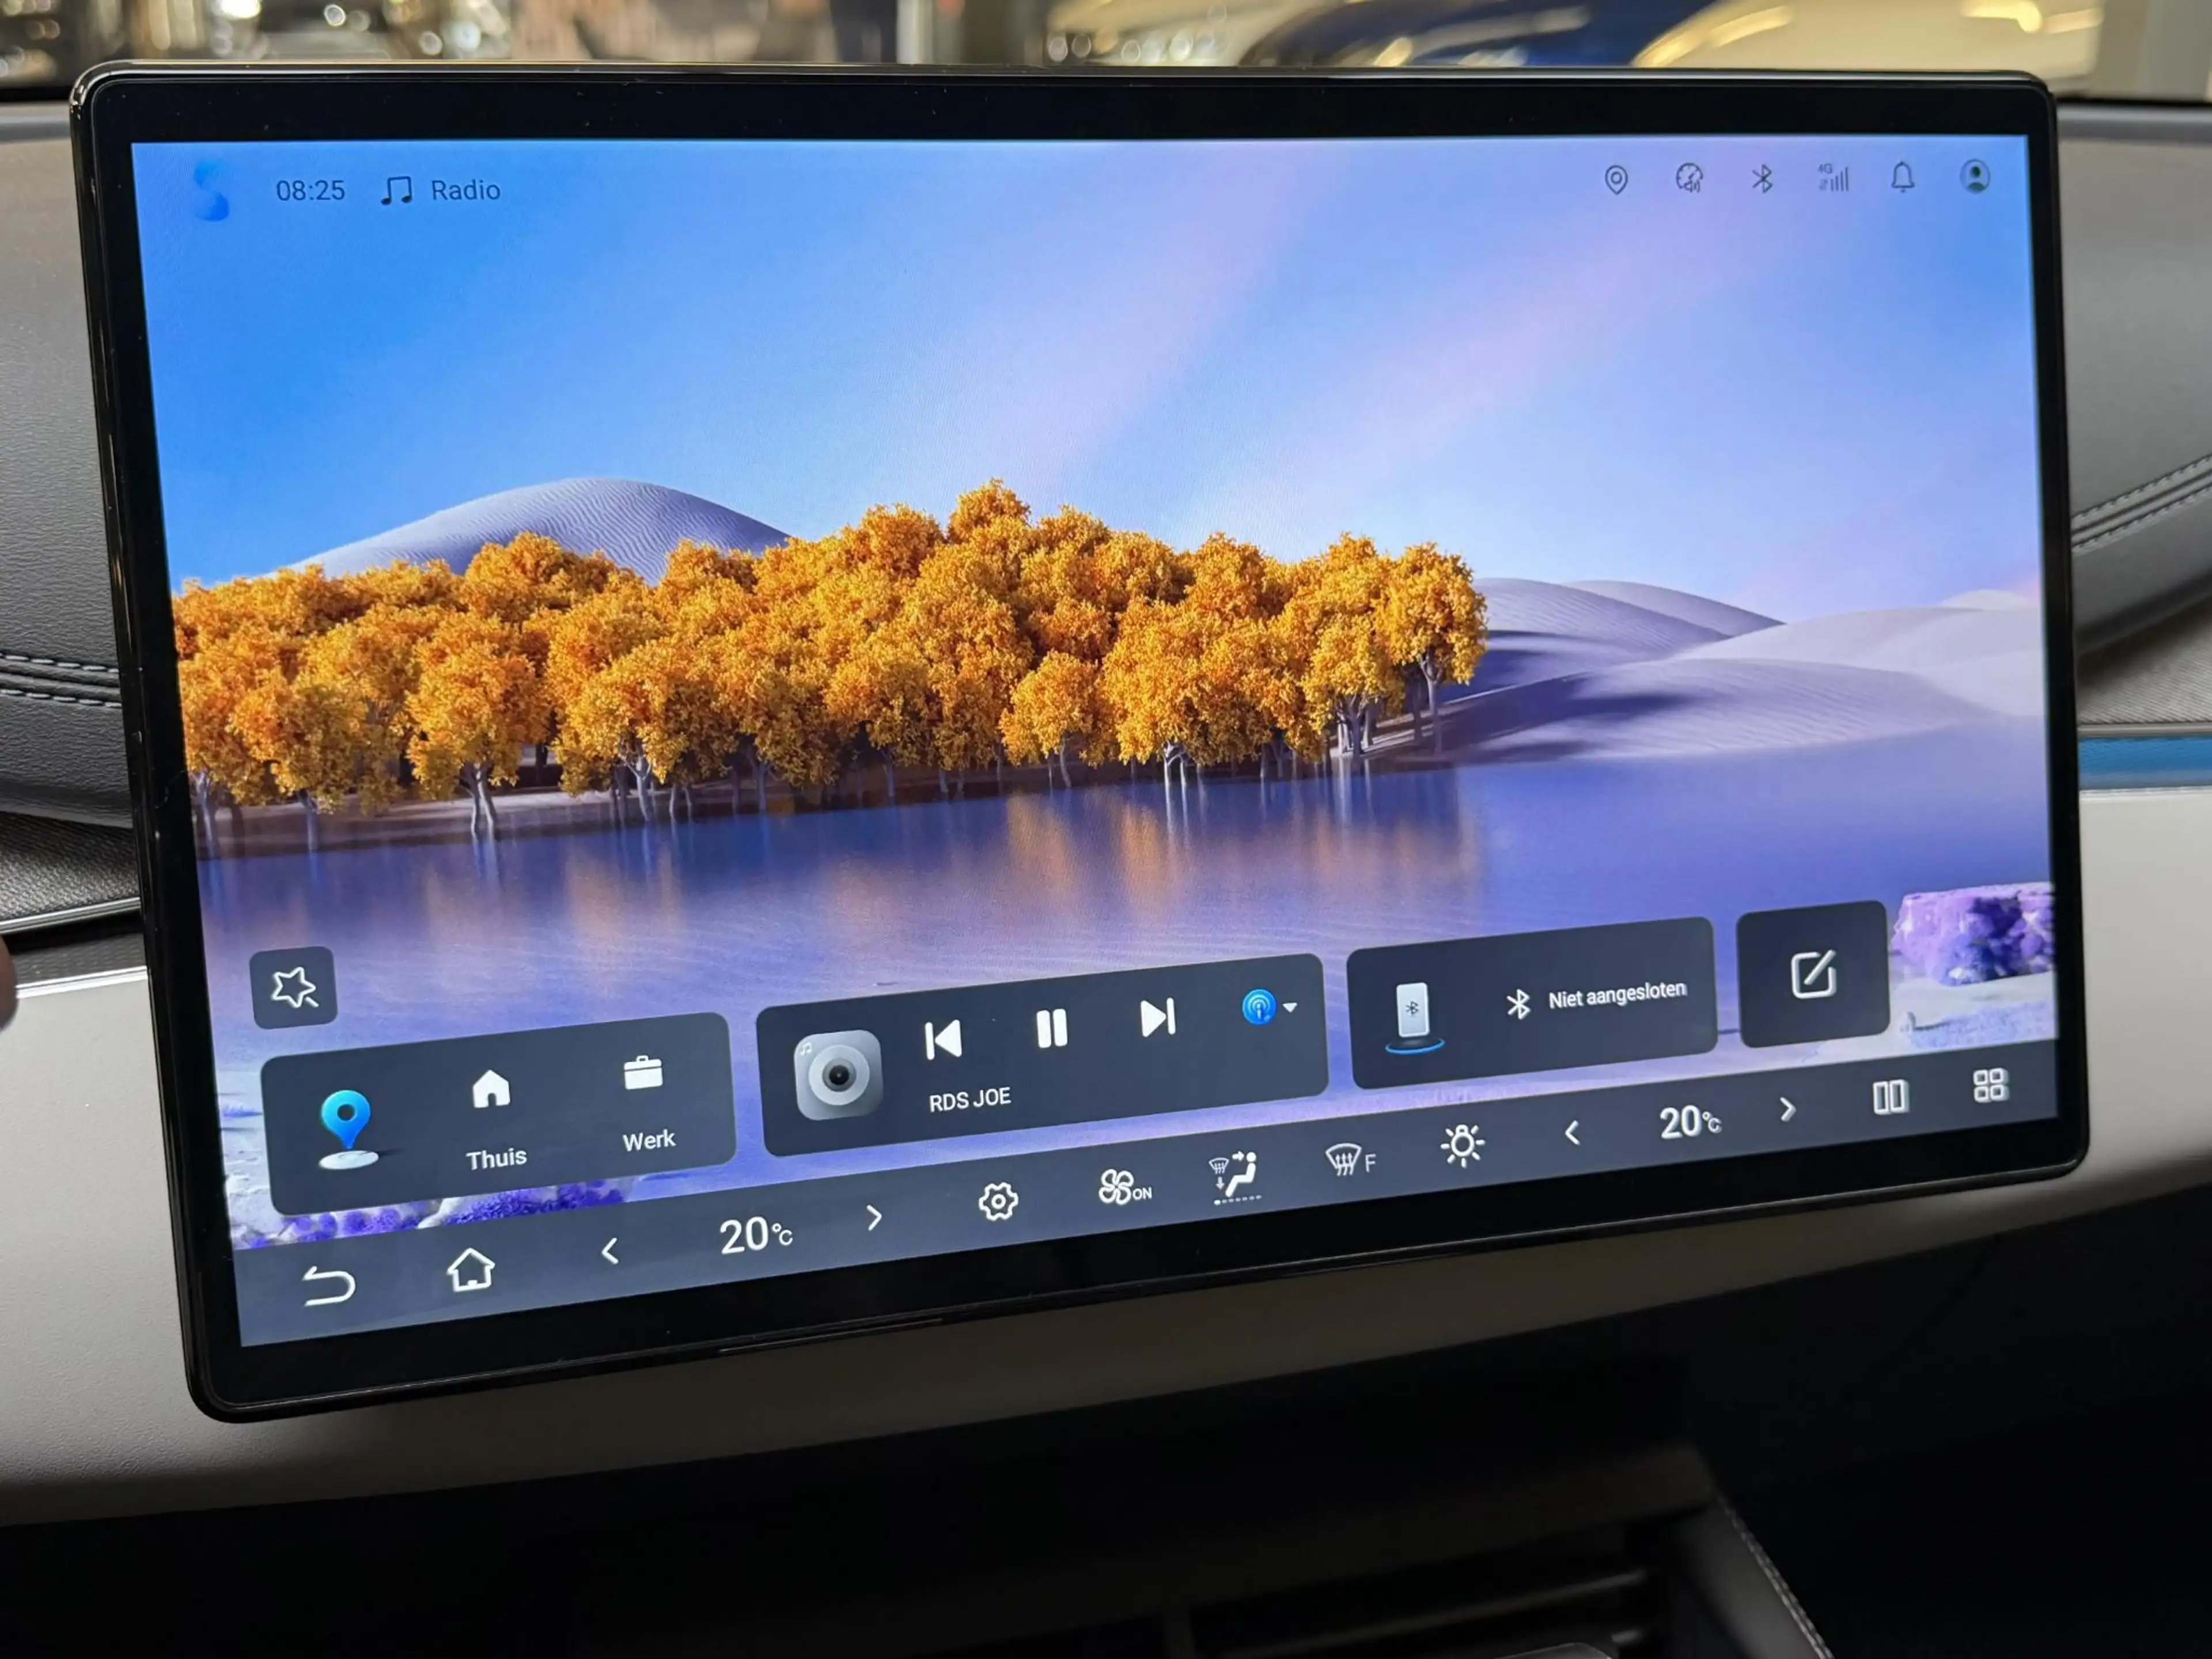Open the Radio music shortcut
This screenshot has width=2212, height=1659.
441,190
